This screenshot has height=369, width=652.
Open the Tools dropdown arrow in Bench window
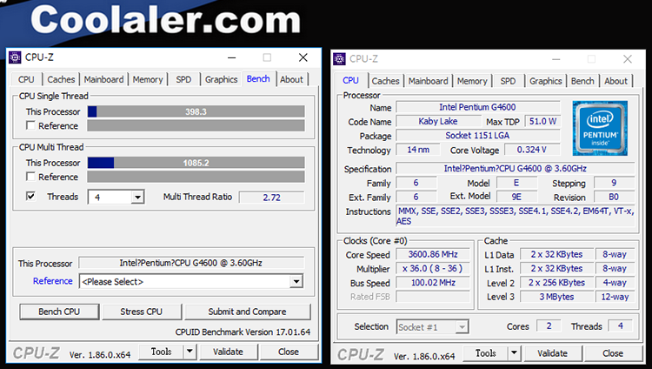pos(190,352)
